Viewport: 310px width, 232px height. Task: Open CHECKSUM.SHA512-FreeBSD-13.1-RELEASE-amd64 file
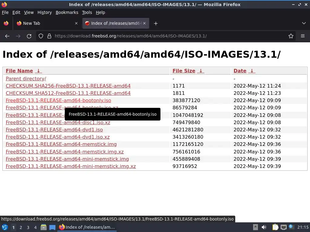click(68, 93)
